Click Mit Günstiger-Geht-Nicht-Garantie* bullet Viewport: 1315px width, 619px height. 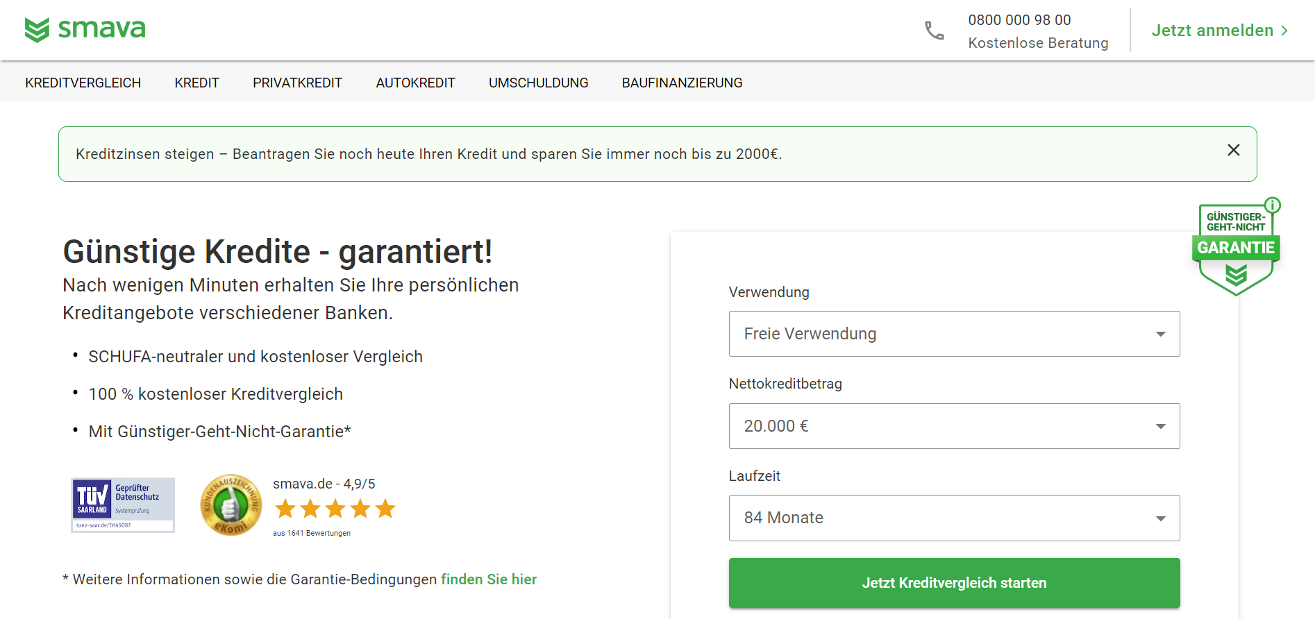click(219, 432)
